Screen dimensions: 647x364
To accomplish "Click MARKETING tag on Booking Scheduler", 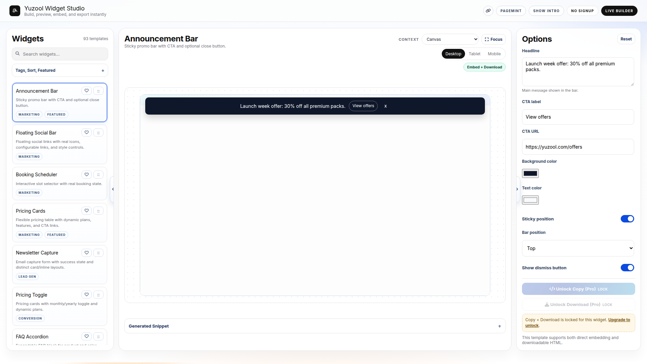I will click(29, 192).
